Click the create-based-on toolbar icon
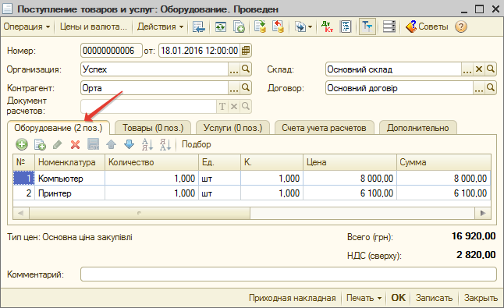 (x=300, y=27)
